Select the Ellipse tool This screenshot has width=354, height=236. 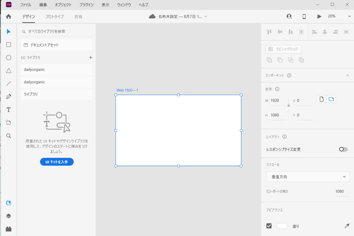tap(9, 58)
